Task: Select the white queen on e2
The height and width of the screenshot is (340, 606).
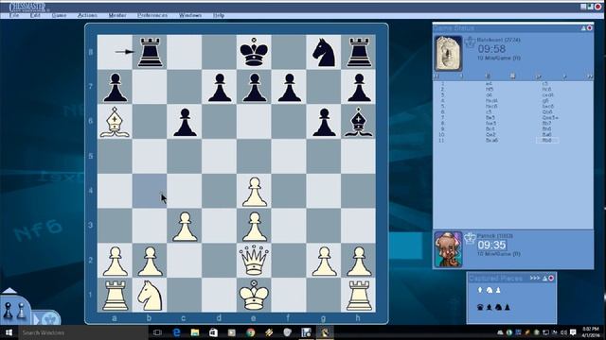Action: click(254, 261)
